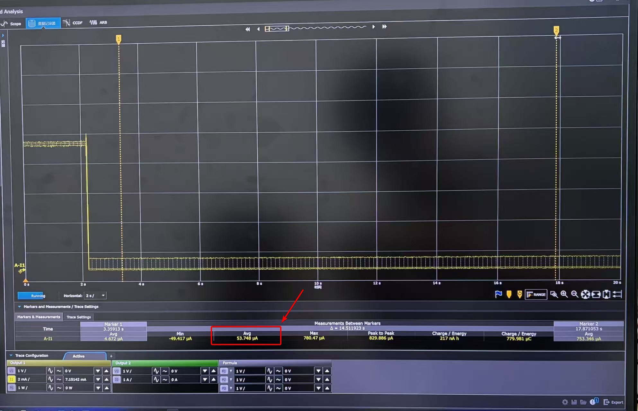Collapse the Trace Configuration panel
638x411 pixels.
coord(11,355)
